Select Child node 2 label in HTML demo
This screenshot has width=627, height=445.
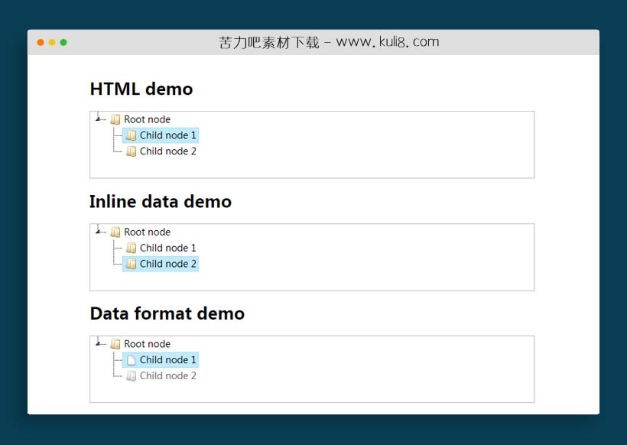(x=167, y=151)
